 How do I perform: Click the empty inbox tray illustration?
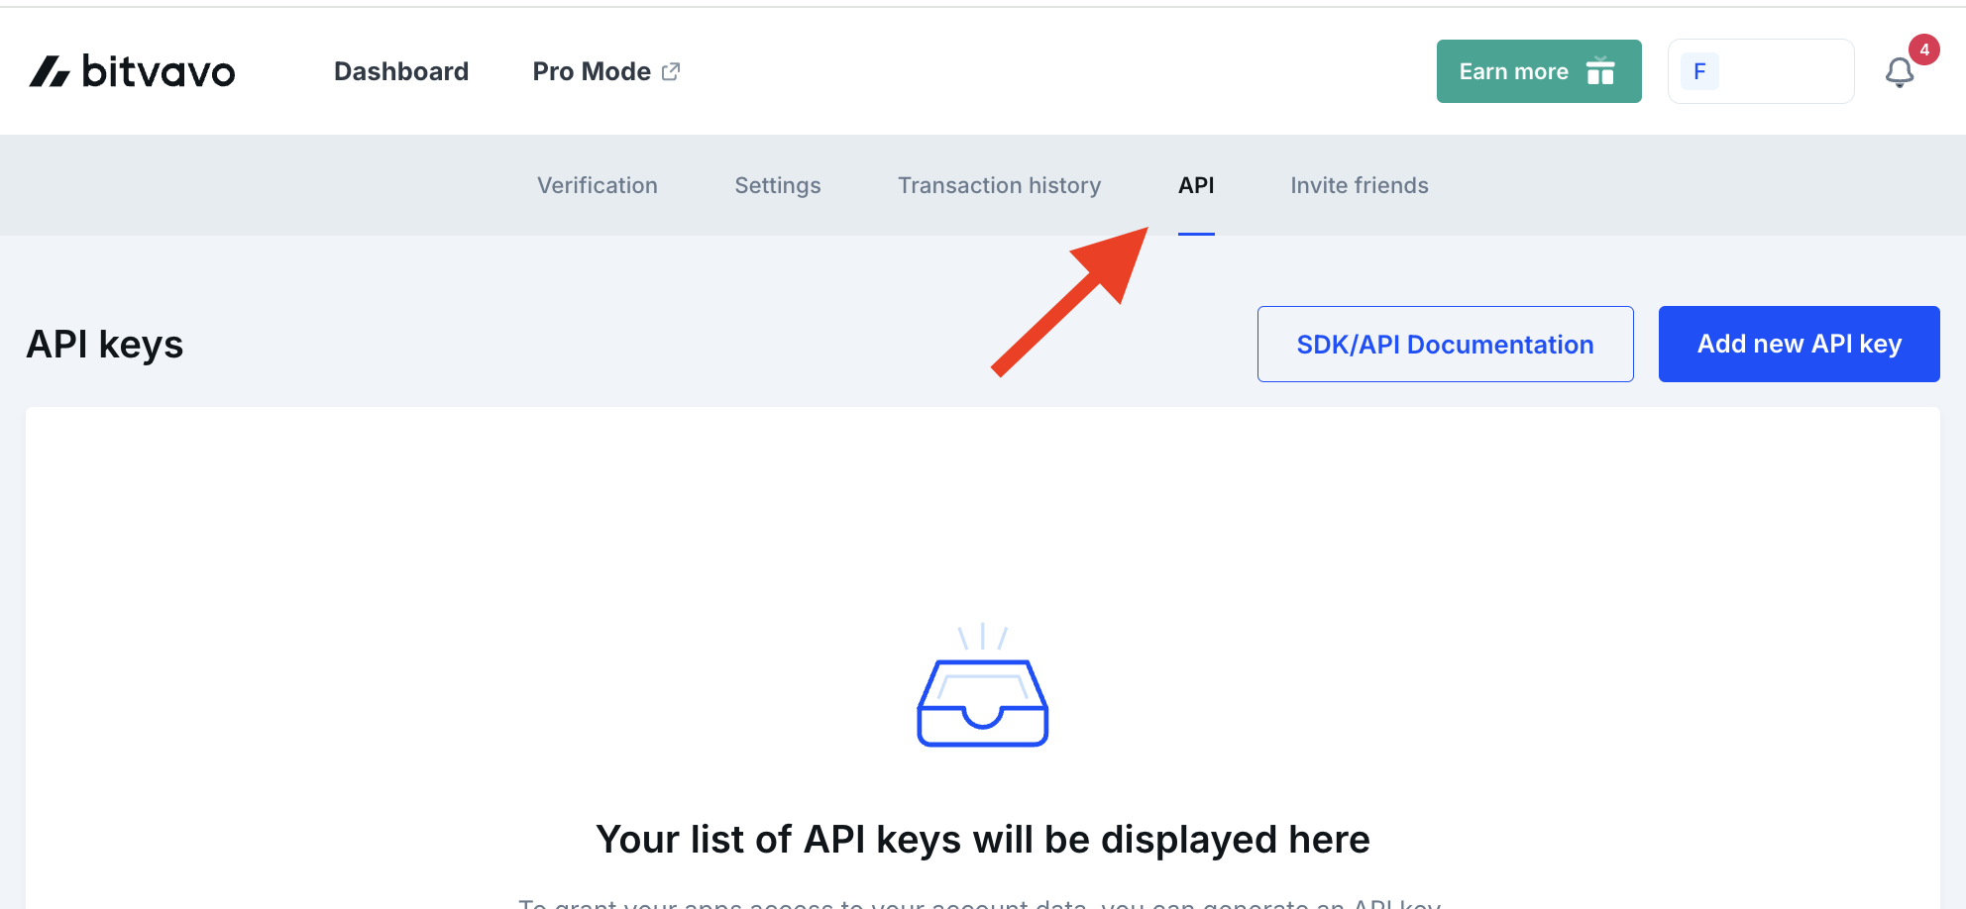[x=982, y=684]
